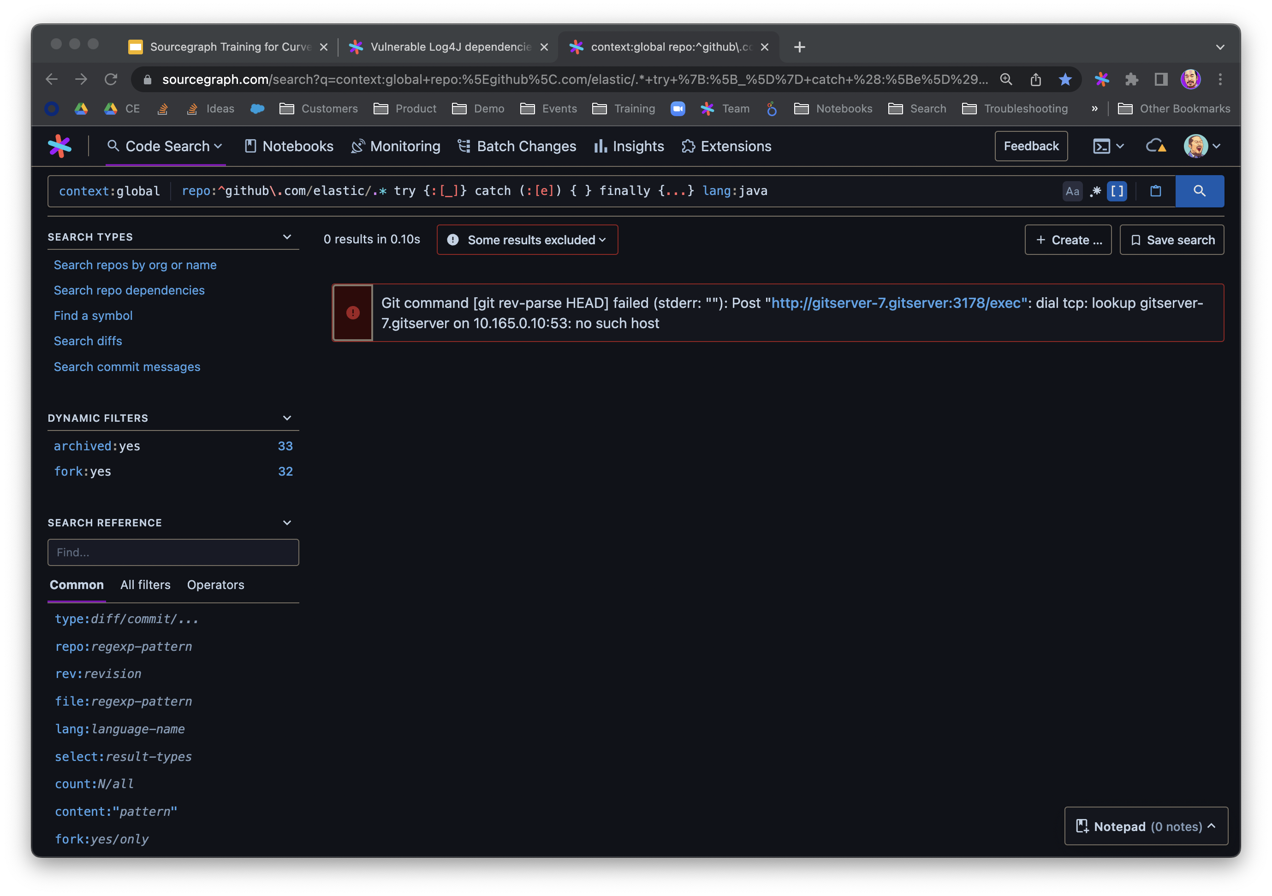
Task: Click file:regexp-pattern reference entry
Action: 123,701
